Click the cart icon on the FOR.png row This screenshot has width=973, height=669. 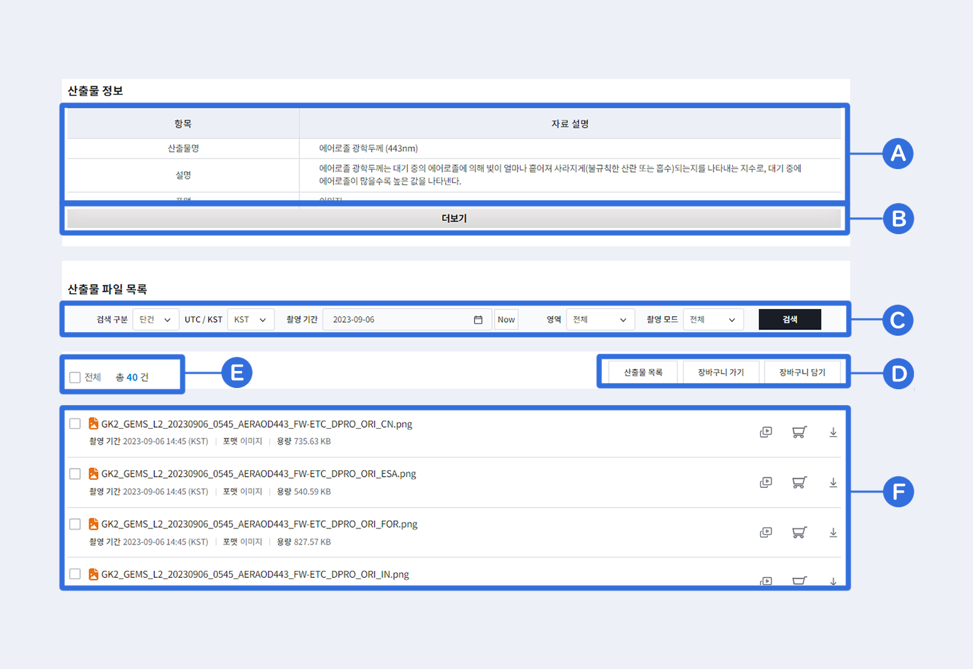799,532
